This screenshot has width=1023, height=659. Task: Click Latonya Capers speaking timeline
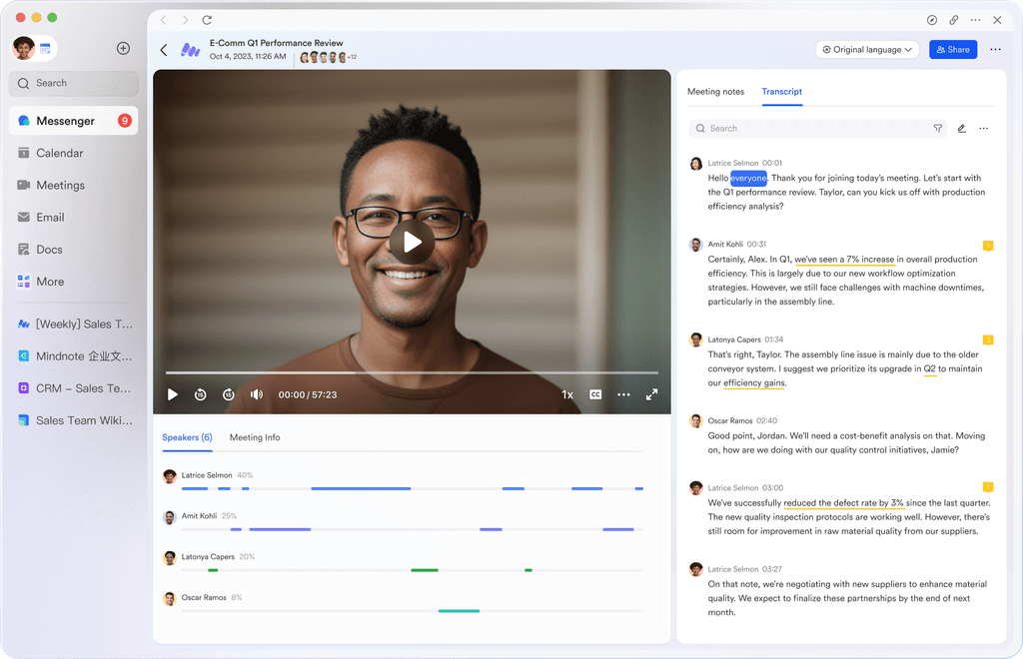[x=413, y=570]
